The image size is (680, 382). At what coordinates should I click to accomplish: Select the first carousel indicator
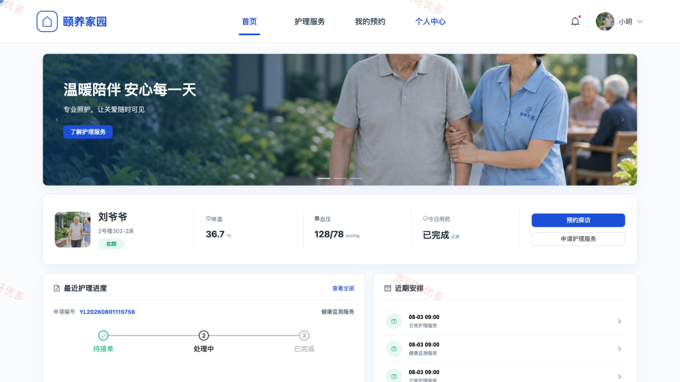(x=323, y=178)
